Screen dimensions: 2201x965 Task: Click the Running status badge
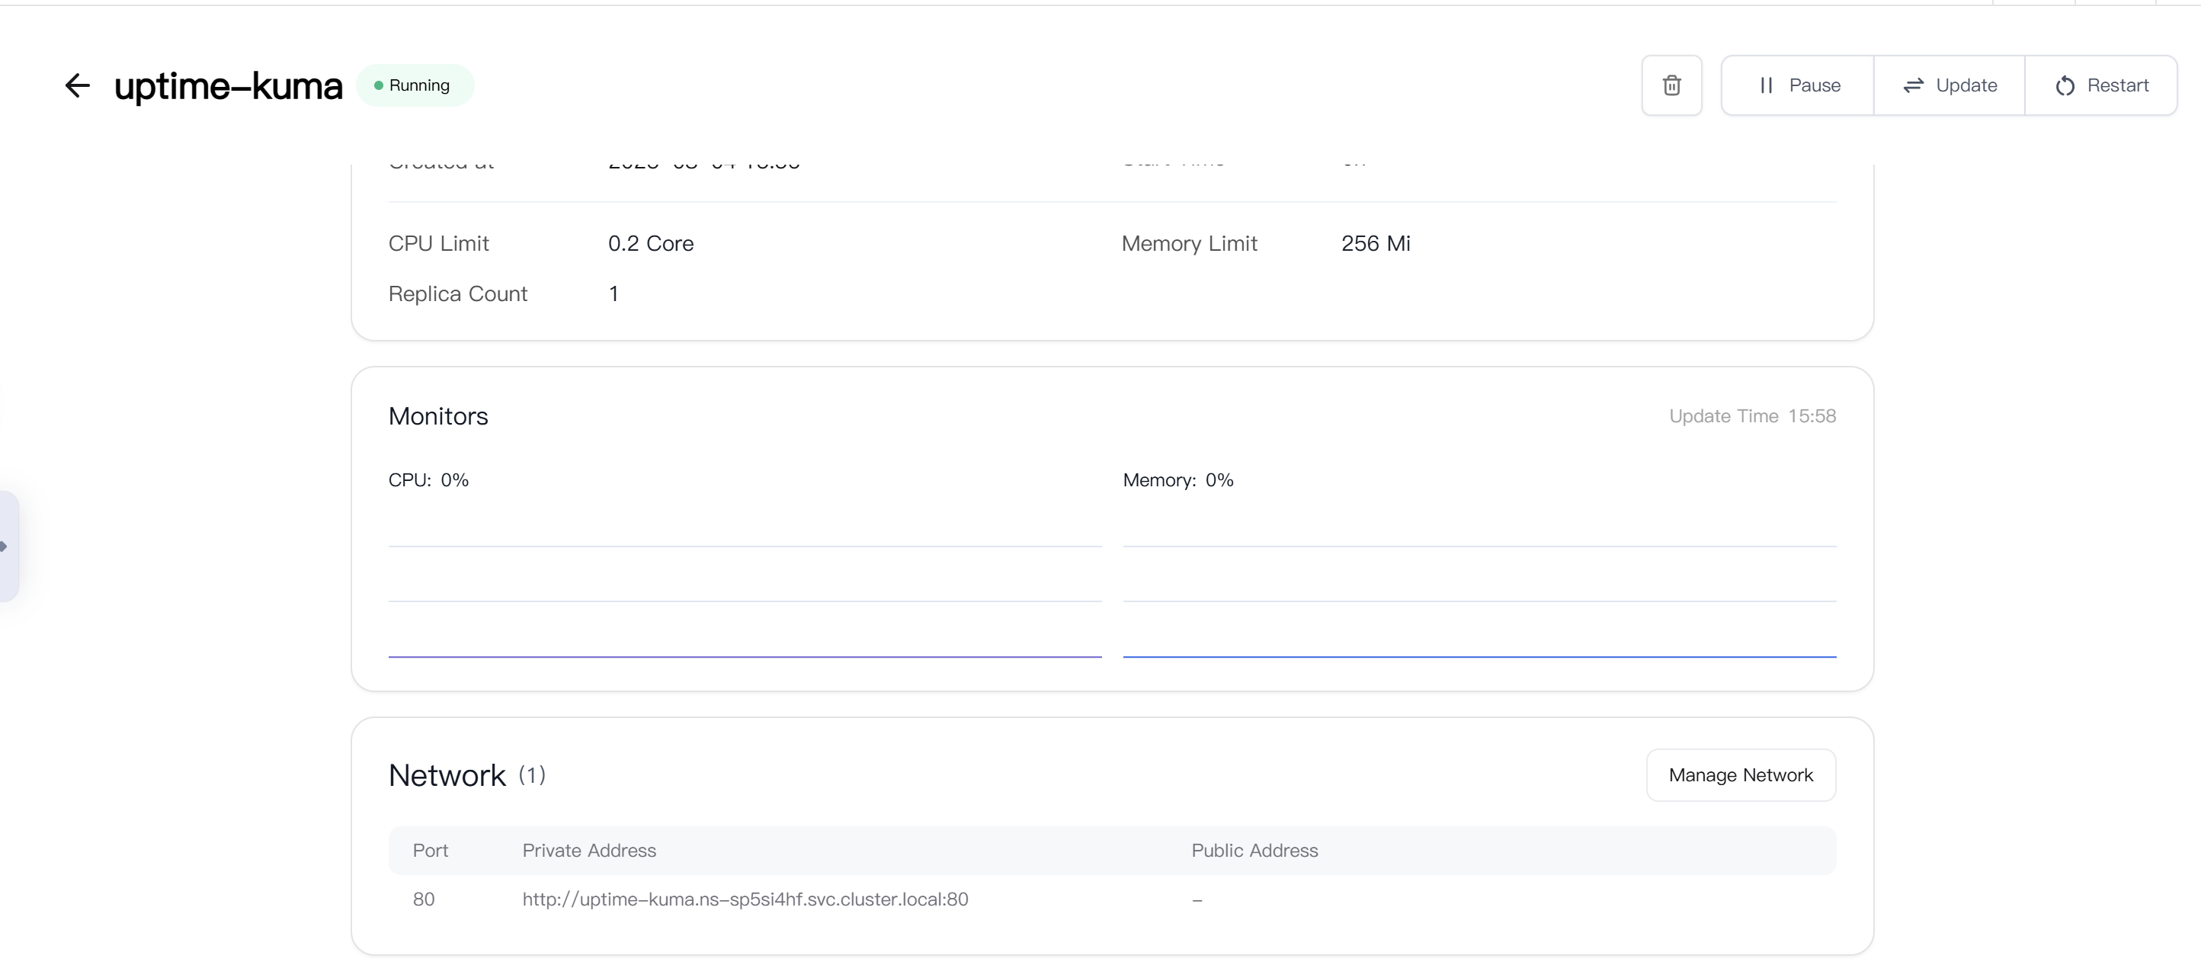(415, 85)
